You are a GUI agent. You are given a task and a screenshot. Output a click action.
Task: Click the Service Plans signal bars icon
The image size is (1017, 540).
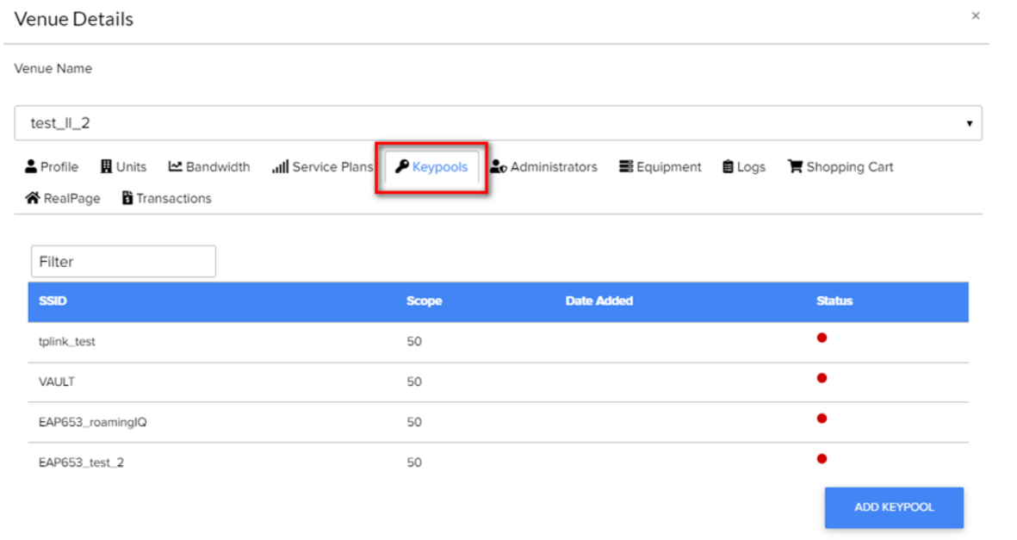(280, 167)
